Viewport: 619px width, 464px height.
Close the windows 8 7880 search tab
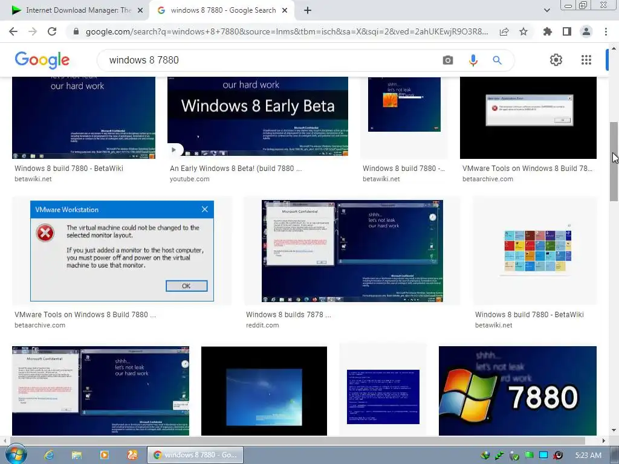[285, 10]
